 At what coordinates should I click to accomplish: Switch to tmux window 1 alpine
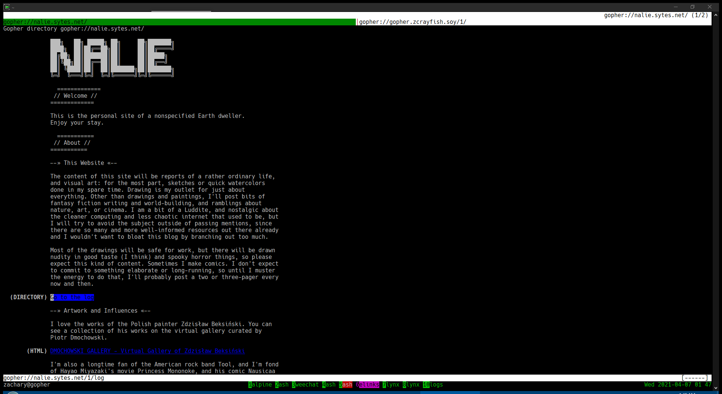point(260,385)
